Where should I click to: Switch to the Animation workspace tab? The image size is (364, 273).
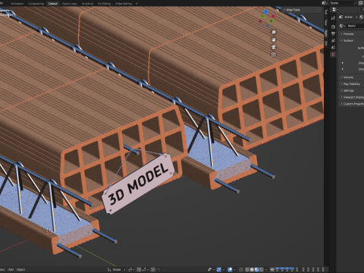(x=17, y=4)
